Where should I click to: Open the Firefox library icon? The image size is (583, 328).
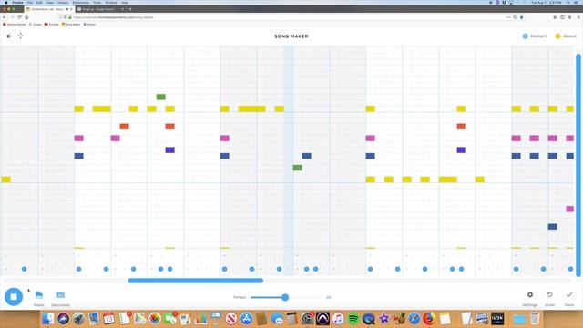[555, 17]
